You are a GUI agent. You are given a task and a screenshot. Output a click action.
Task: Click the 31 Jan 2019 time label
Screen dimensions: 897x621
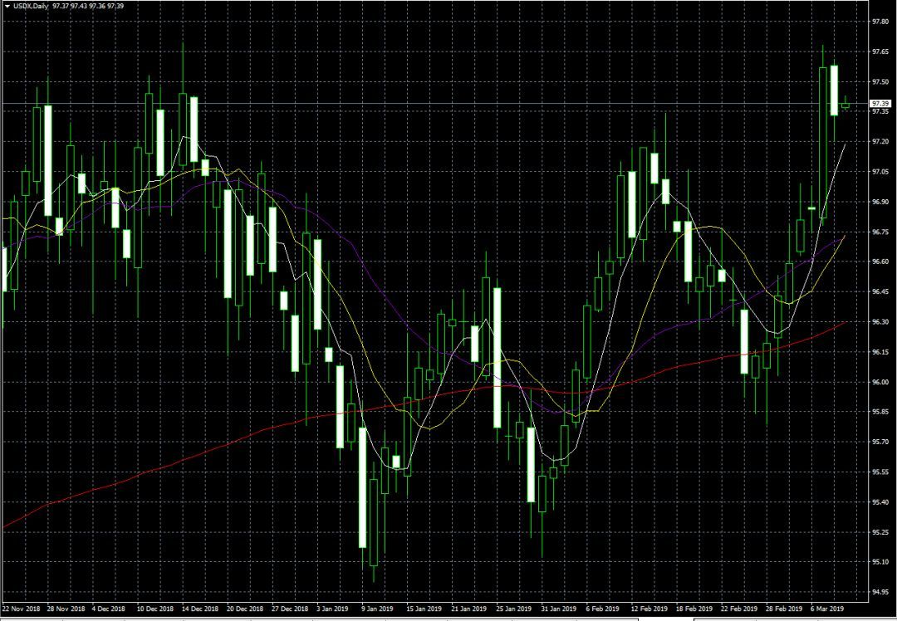[556, 608]
